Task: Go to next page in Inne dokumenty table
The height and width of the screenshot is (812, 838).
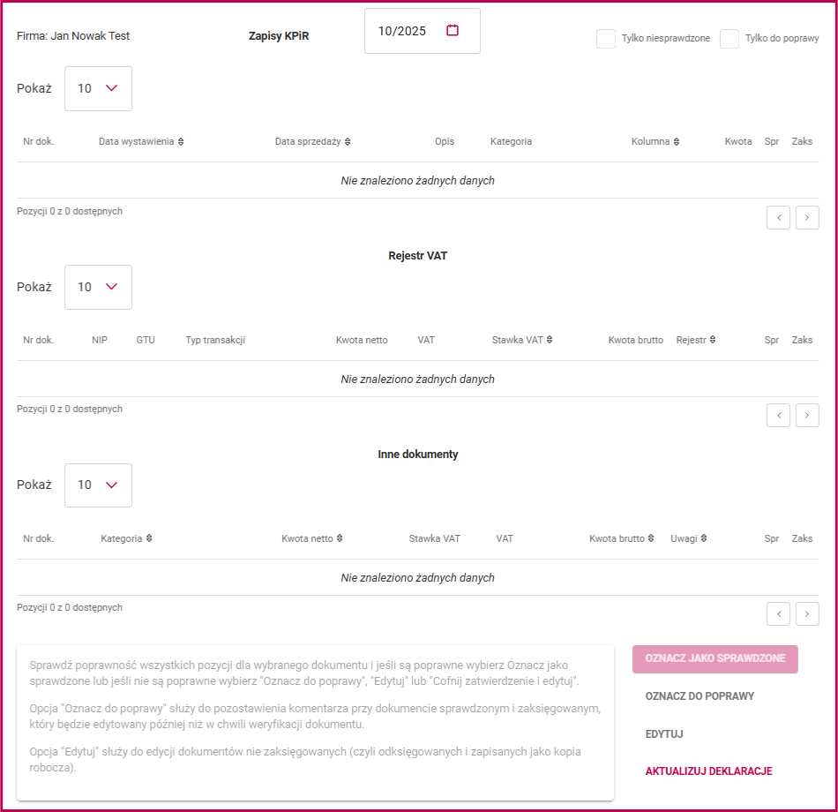Action: click(x=807, y=613)
